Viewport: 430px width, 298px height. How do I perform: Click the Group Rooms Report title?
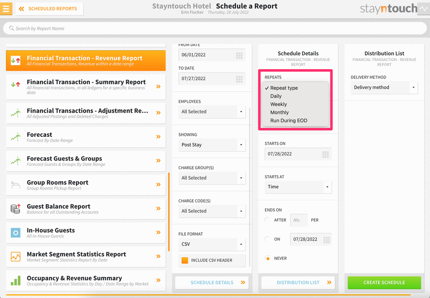click(x=57, y=183)
